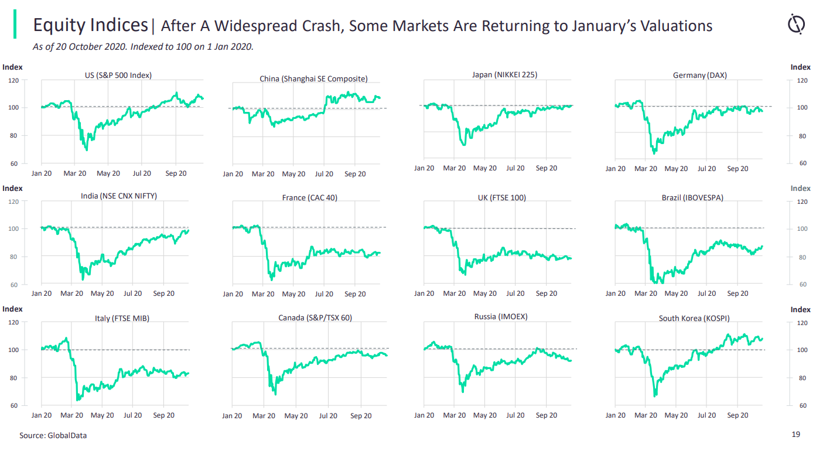Image resolution: width=816 pixels, height=451 pixels.
Task: Click the top-left "Index" axis label
Action: [x=13, y=67]
